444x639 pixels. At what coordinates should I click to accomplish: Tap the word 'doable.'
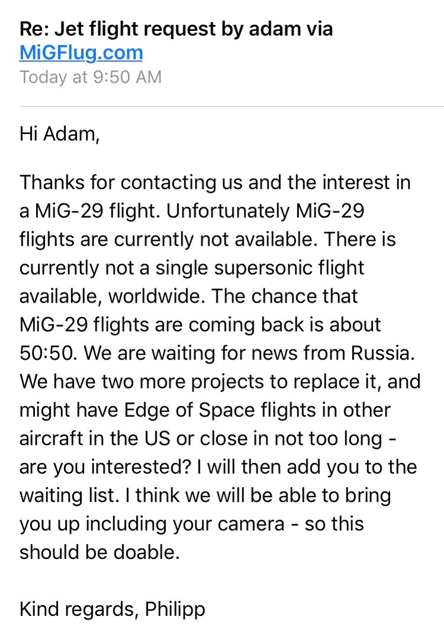point(146,552)
